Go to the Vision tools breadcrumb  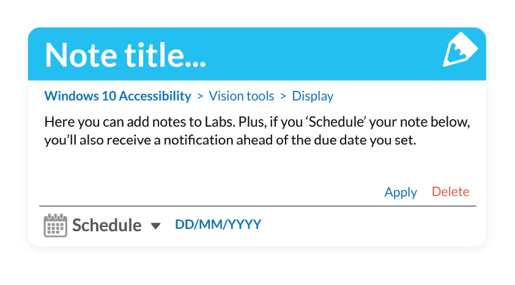tap(242, 96)
